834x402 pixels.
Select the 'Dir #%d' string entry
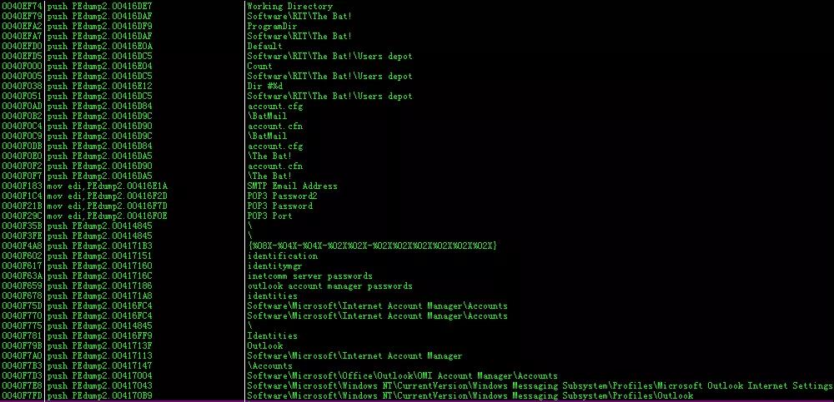265,86
